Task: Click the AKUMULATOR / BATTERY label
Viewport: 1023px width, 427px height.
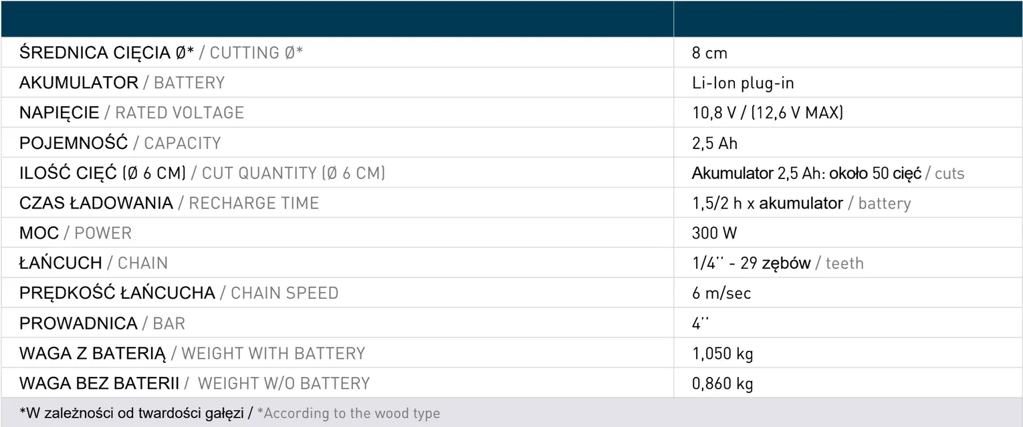Action: 122,83
